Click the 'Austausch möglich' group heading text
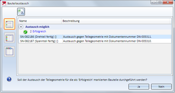Image resolution: width=175 pixels, height=93 pixels. click(37, 27)
